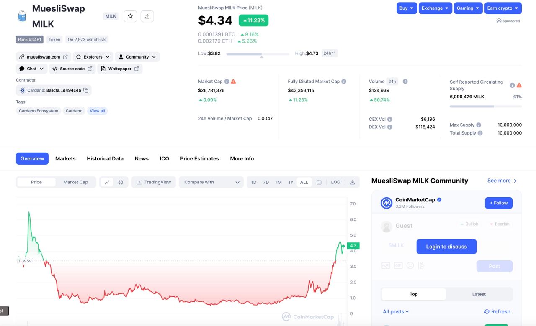
Task: Download chart data with the download icon
Action: pyautogui.click(x=352, y=182)
